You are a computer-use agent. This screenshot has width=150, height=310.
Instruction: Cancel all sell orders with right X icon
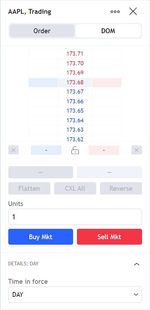[137, 150]
